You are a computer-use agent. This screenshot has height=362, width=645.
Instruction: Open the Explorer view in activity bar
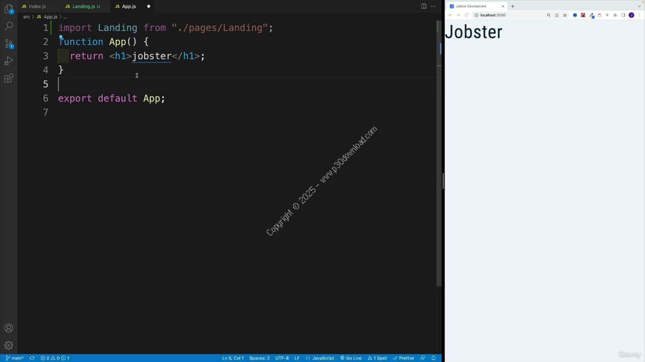coord(9,9)
